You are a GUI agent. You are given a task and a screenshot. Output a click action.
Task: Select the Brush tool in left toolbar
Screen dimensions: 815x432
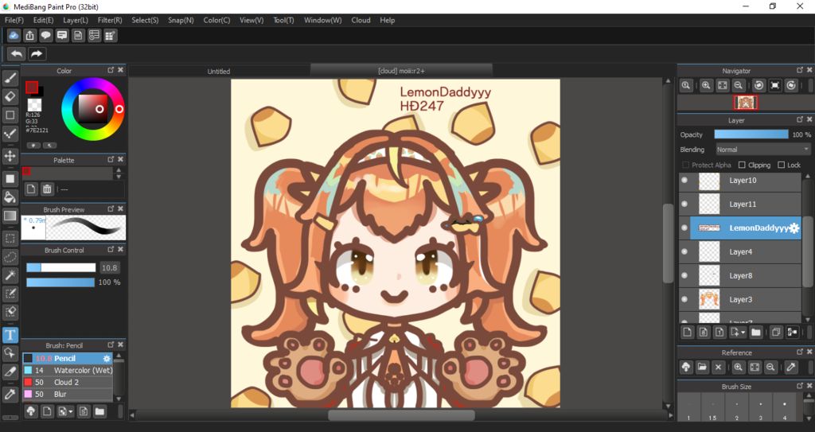pos(10,78)
